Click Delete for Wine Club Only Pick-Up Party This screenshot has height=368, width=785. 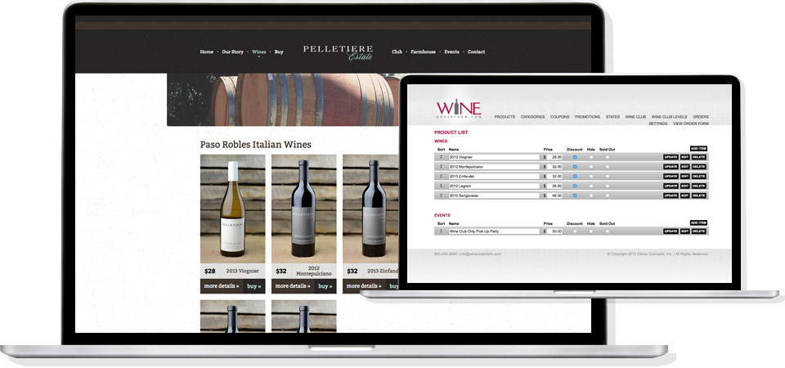pyautogui.click(x=699, y=231)
